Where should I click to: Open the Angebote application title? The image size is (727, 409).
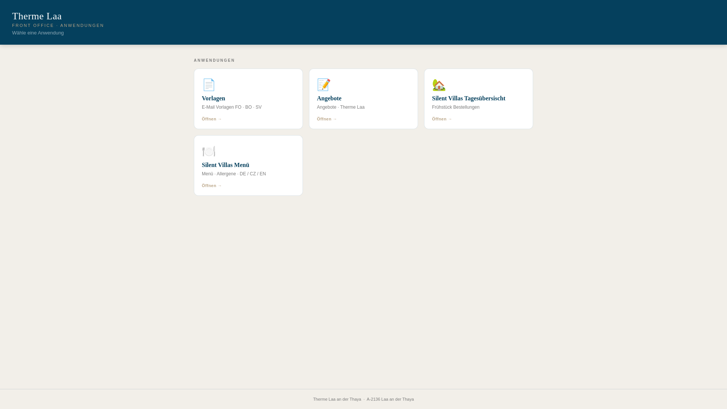pos(329,98)
